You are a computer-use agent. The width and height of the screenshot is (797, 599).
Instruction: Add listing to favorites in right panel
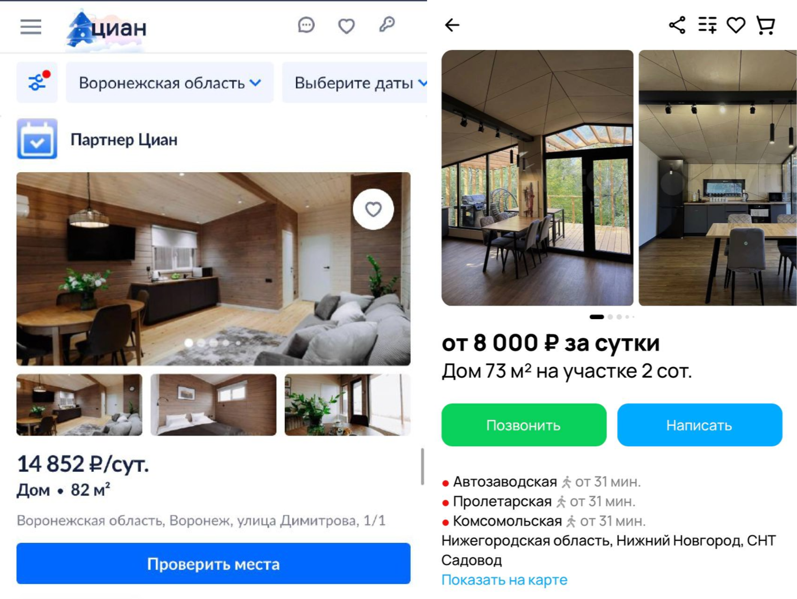(x=736, y=25)
